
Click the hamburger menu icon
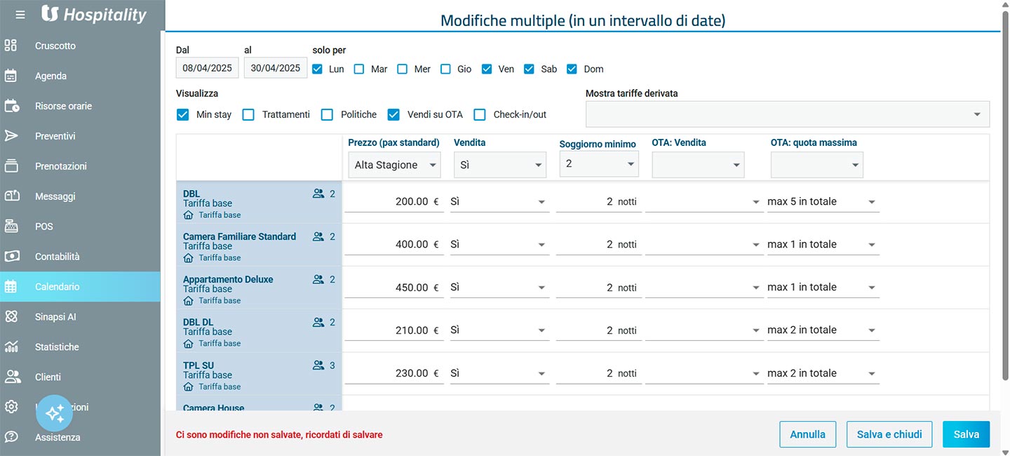[x=20, y=14]
